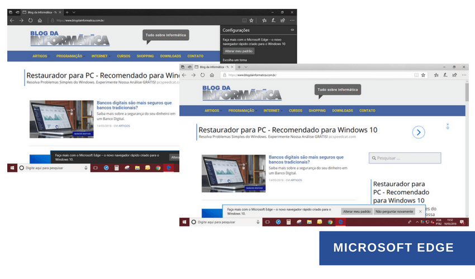Add web notes in the dark Edge window
The height and width of the screenshot is (279, 475).
coord(273,21)
